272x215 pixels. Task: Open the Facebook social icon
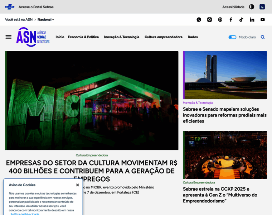pos(231,20)
